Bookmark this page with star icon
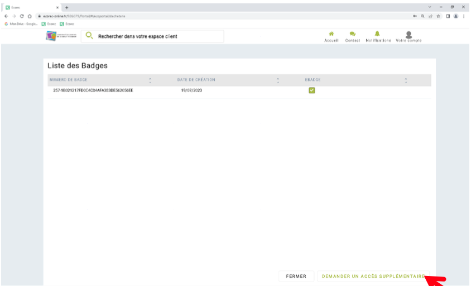Viewport: 471px width, 286px height. coord(439,16)
